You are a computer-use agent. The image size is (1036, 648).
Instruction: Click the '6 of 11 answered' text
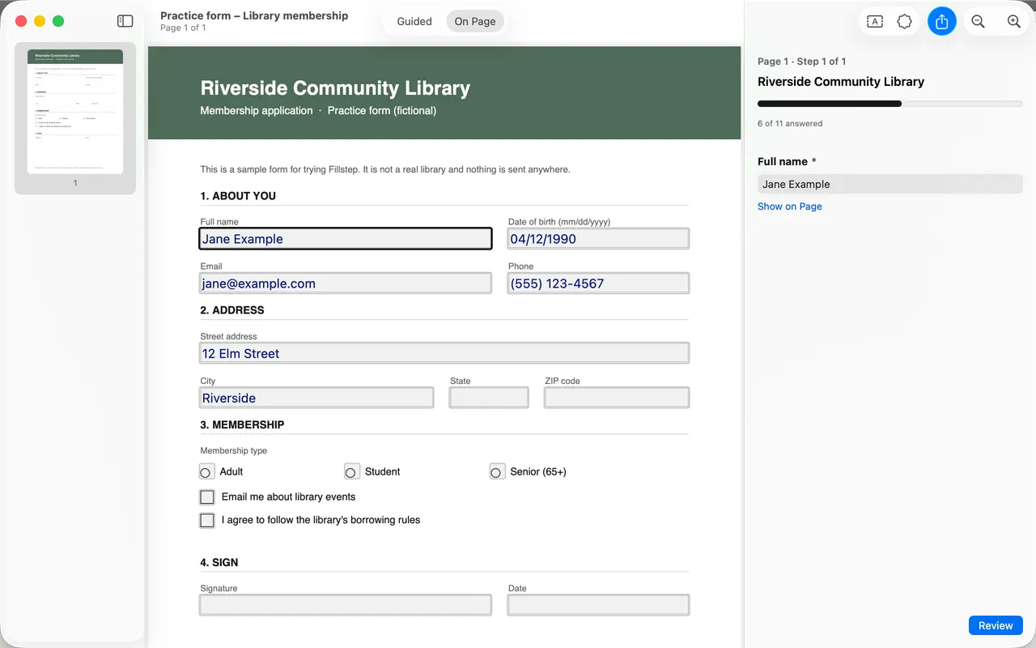[x=790, y=124]
